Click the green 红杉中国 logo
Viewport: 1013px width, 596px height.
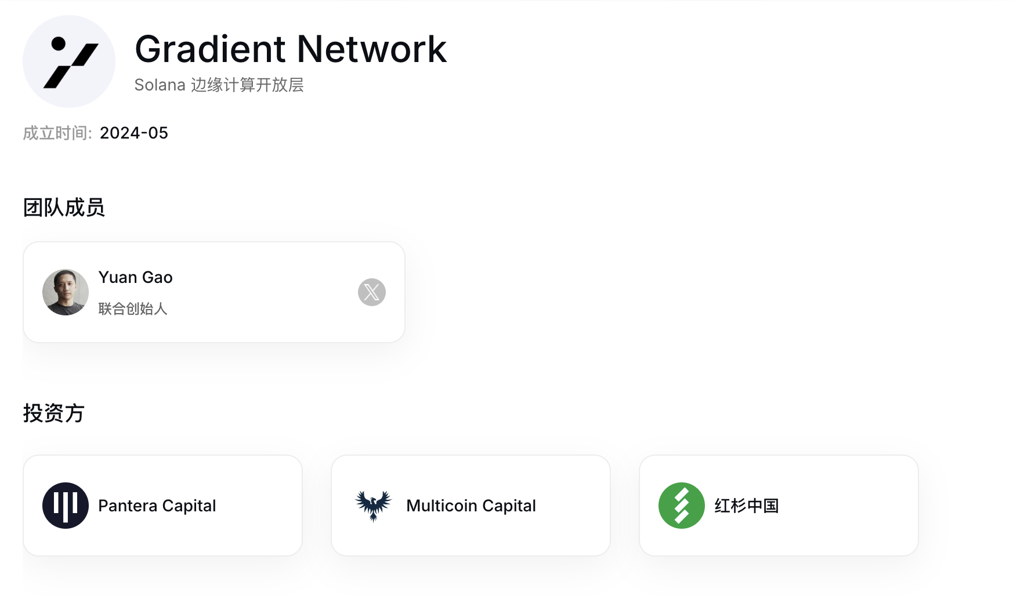(x=682, y=506)
